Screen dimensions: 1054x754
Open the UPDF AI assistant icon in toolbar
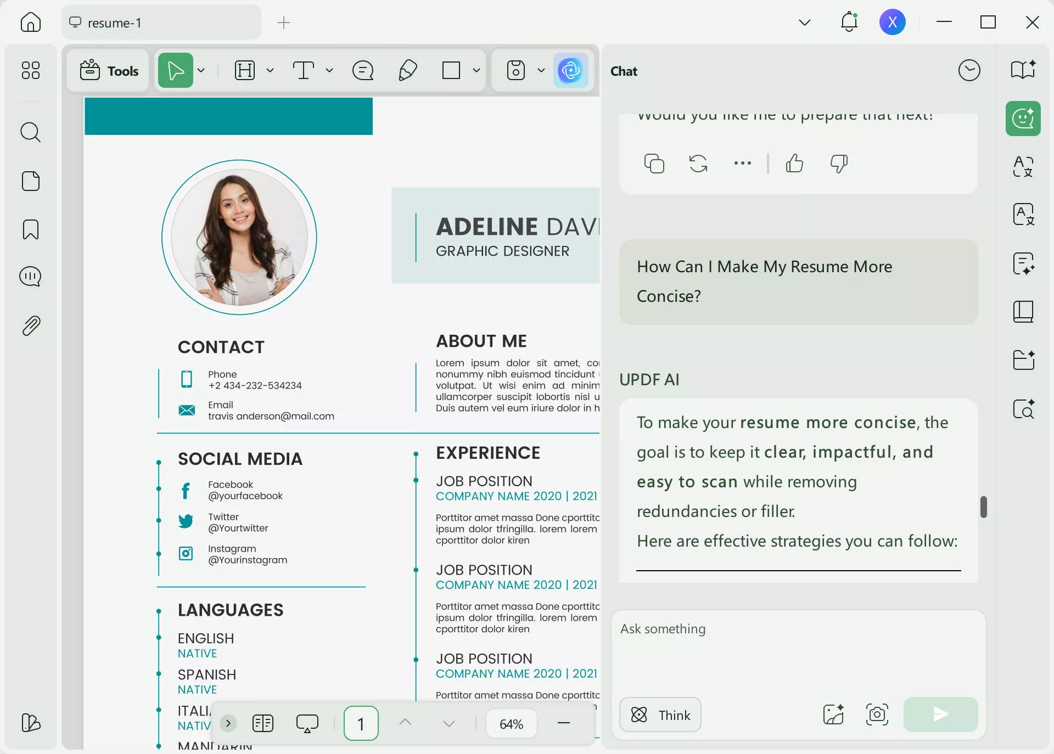point(571,70)
